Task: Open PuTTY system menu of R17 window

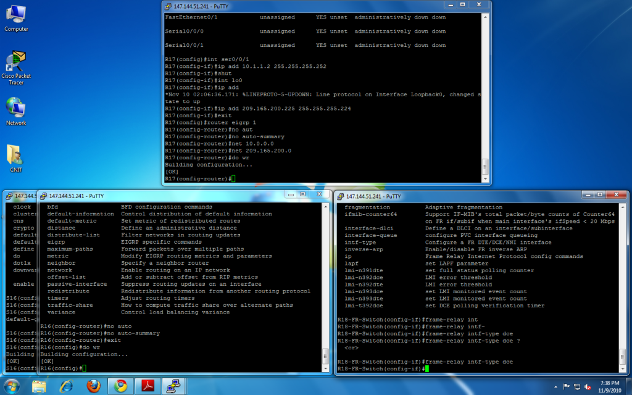Action: 167,6
